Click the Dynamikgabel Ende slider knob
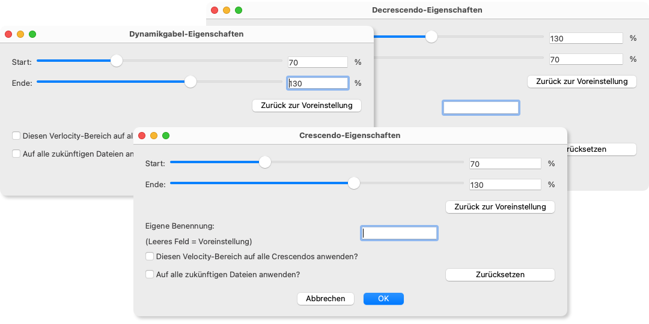The image size is (649, 324). coord(190,82)
